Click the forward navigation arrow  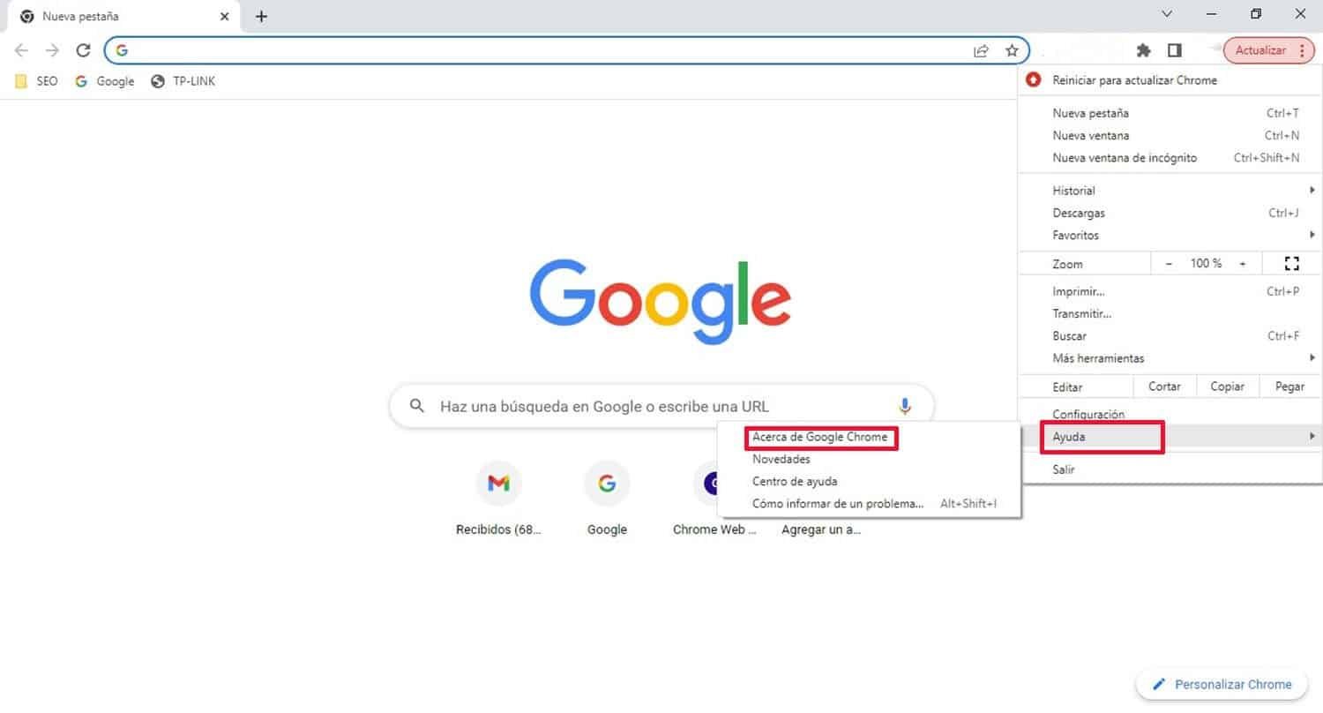52,50
